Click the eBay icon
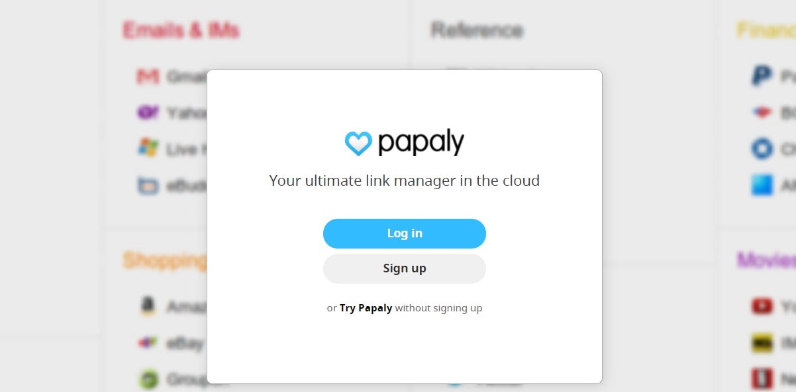Viewport: 796px width, 392px height. (x=148, y=343)
